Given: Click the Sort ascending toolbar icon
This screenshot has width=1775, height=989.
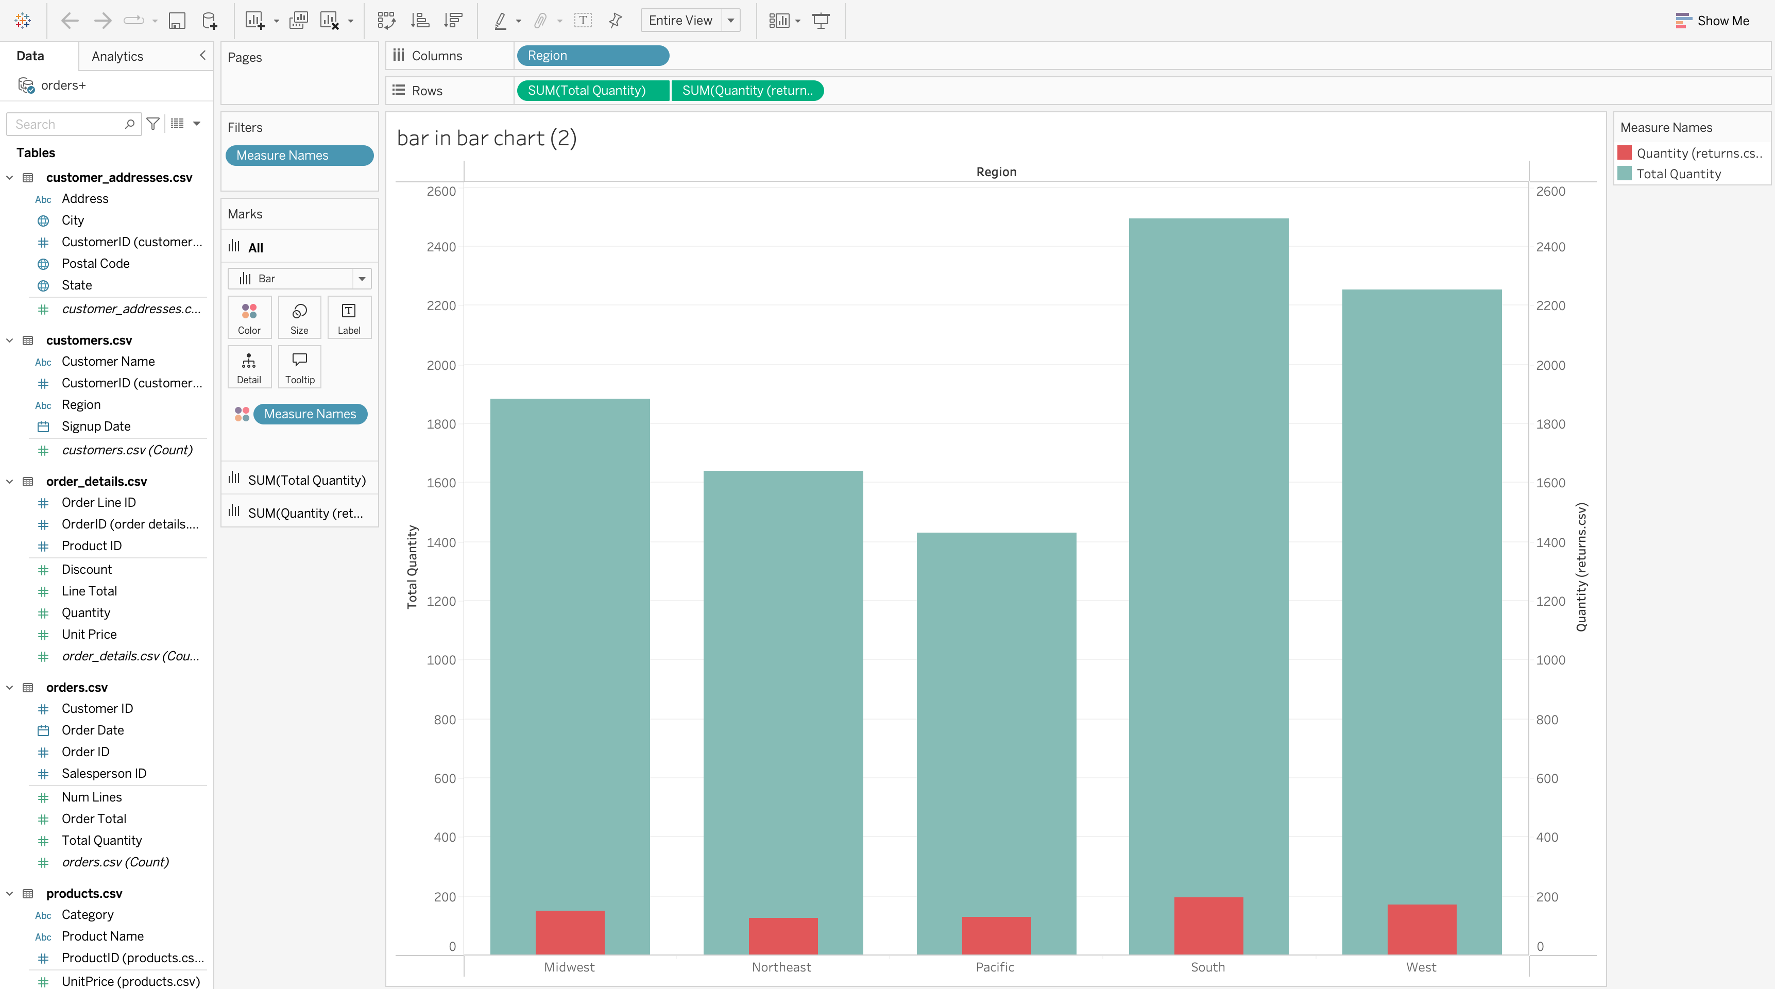Looking at the screenshot, I should tap(420, 21).
